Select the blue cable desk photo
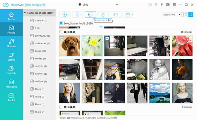Screen dimensions: 197x120 (115, 70)
